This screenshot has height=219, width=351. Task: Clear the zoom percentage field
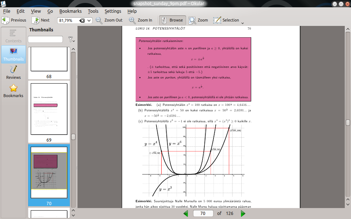82,20
